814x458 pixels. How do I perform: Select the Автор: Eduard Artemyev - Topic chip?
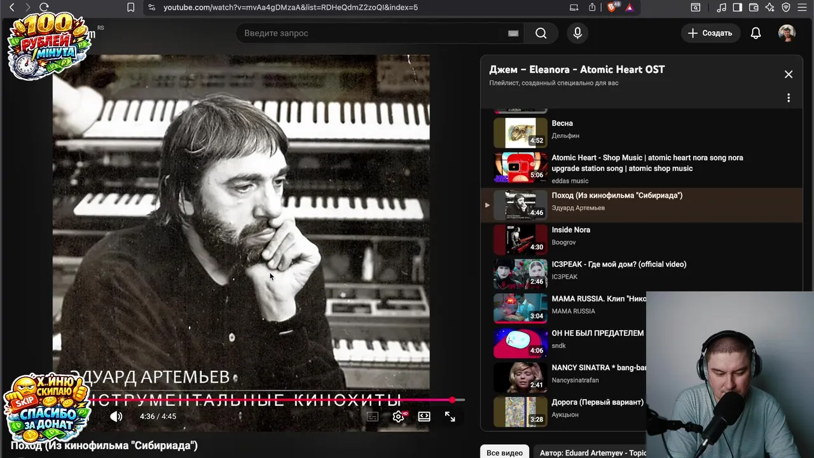pos(591,452)
